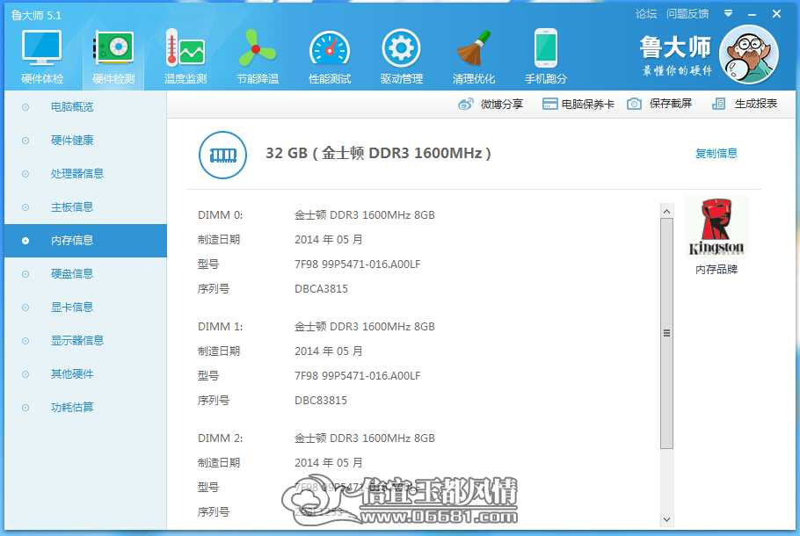Select 显示器信息 in the sidebar
Image resolution: width=800 pixels, height=536 pixels.
coord(86,341)
